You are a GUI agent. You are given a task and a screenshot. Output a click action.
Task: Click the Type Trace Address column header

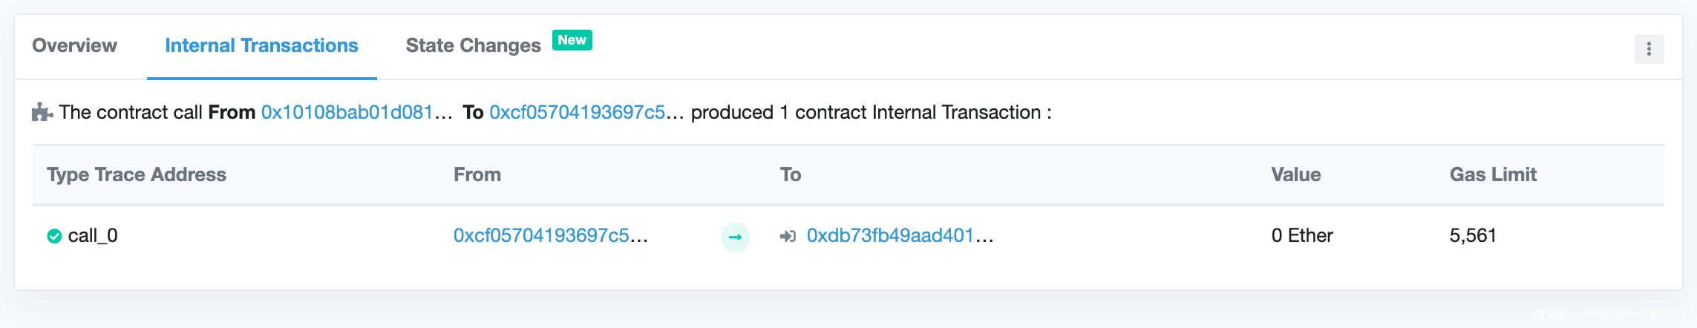137,175
